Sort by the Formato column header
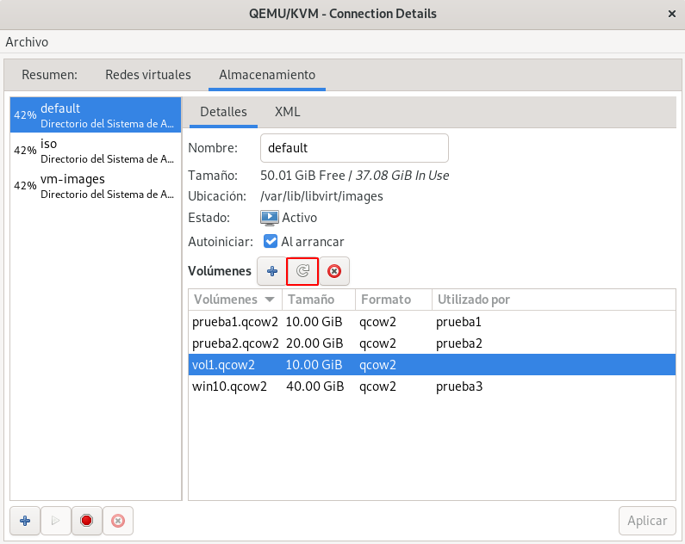Image resolution: width=685 pixels, height=544 pixels. tap(394, 300)
